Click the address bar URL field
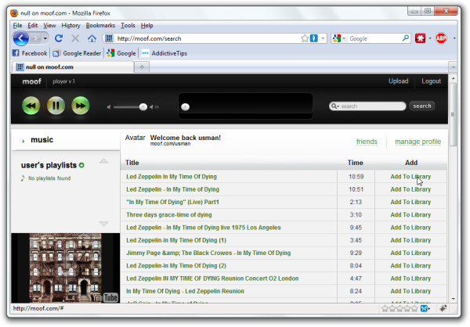The height and width of the screenshot is (327, 470). [x=208, y=38]
